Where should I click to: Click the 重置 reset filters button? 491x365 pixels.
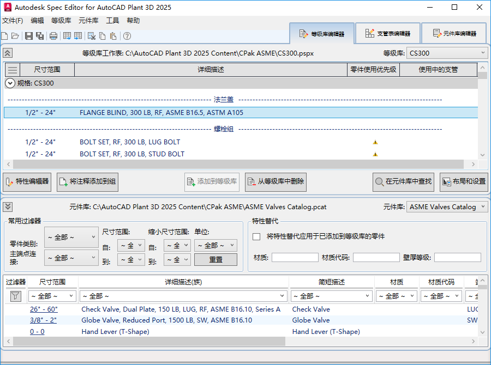pos(215,260)
